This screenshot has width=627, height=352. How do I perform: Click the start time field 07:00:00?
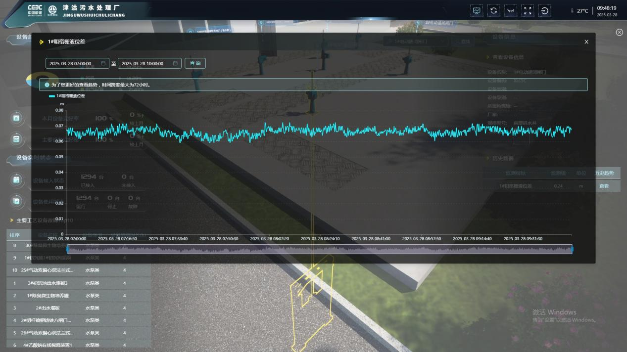coord(74,63)
